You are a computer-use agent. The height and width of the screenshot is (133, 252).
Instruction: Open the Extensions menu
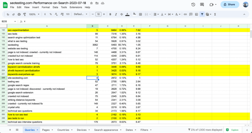point(76,7)
